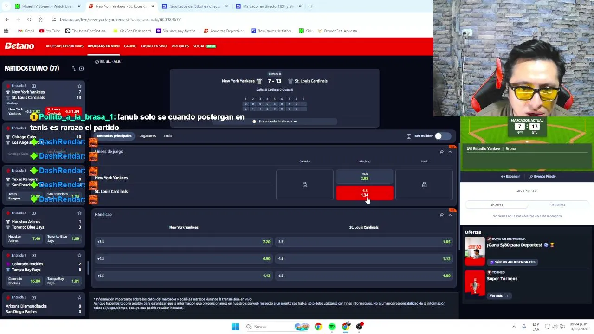Click Evento Fijado on scoreboard widget

coord(542,176)
